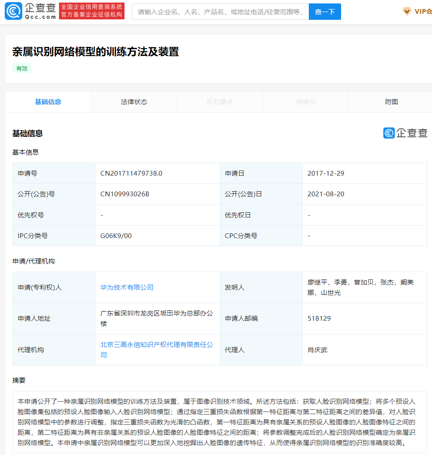Click the agent name 肖庆武

tap(317, 350)
